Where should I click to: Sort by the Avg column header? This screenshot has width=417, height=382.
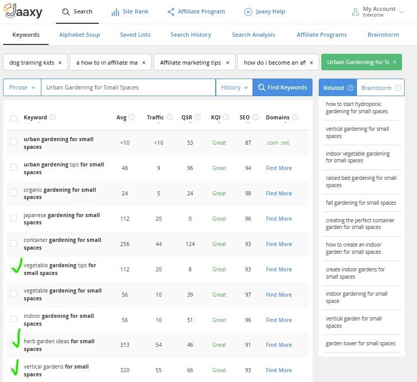[x=121, y=117]
